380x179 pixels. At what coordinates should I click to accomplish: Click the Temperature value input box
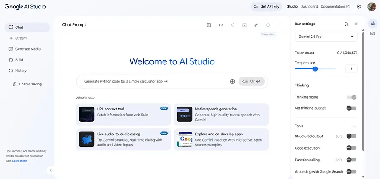351,69
